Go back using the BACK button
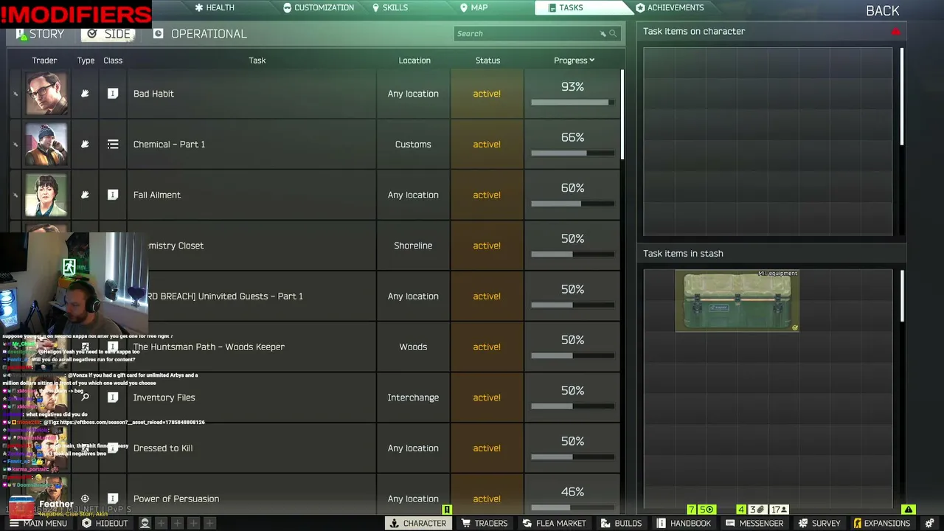The image size is (944, 531). click(882, 11)
